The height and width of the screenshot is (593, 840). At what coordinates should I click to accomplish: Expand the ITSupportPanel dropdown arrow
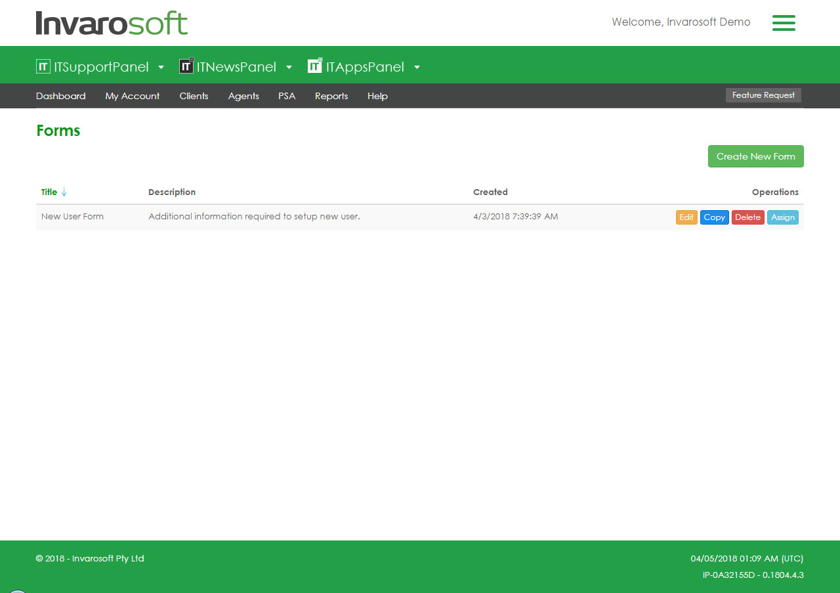point(161,67)
